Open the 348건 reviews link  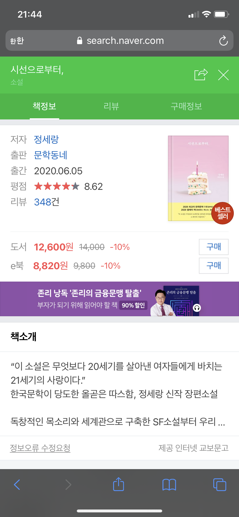pos(47,202)
